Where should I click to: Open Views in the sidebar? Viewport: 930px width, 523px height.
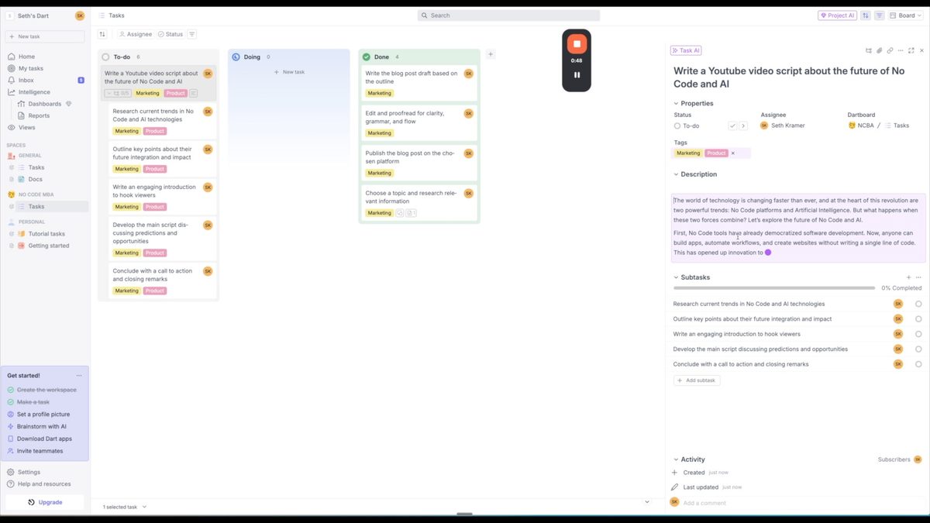26,127
